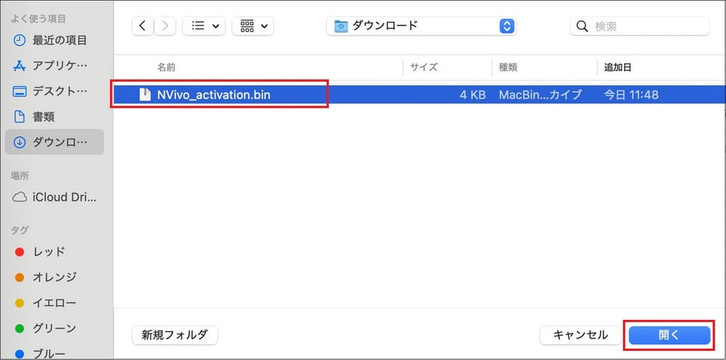Click the magnifier icon in the search field
Screen dimensions: 726x360
pyautogui.click(x=582, y=26)
